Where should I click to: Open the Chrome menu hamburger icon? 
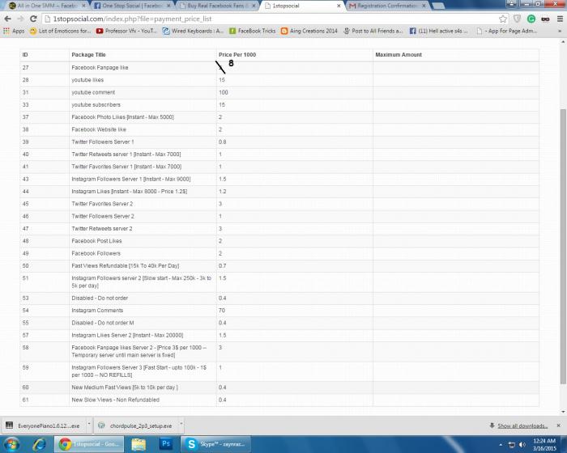point(560,19)
